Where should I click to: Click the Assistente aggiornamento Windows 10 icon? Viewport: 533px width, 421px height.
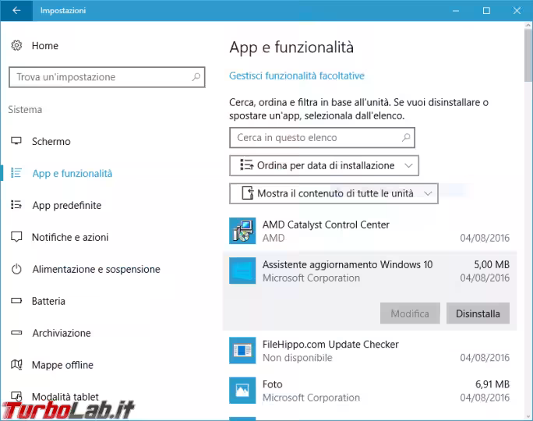(x=242, y=271)
